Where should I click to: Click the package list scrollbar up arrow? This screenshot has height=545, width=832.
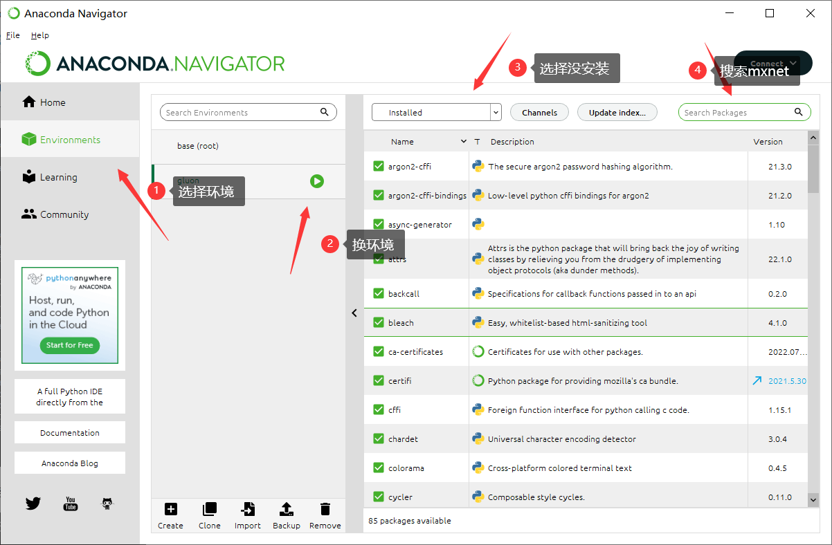(813, 138)
